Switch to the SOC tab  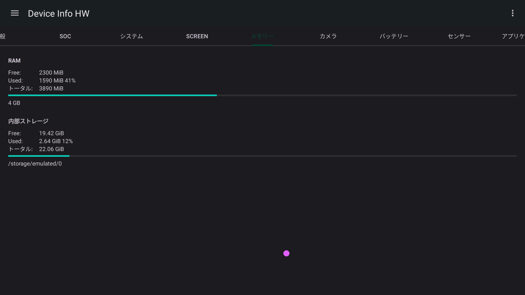(x=65, y=36)
